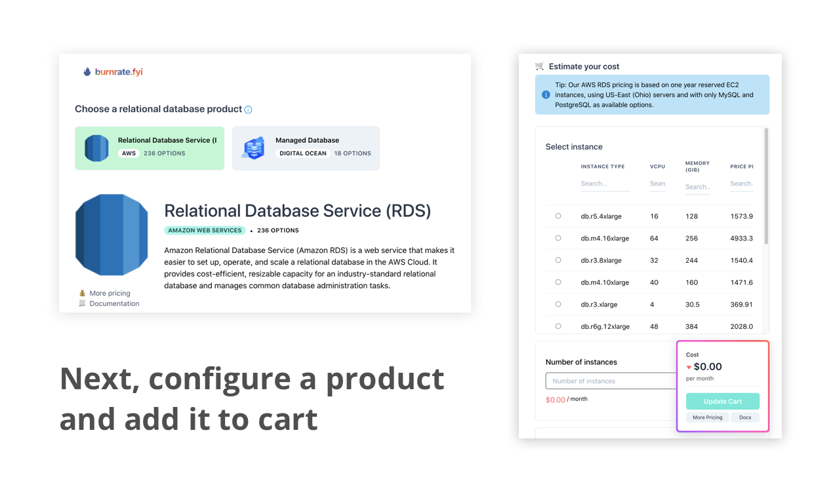Click the AMAZON WEB SERVICES tag badge
833x498 pixels.
pyautogui.click(x=205, y=231)
